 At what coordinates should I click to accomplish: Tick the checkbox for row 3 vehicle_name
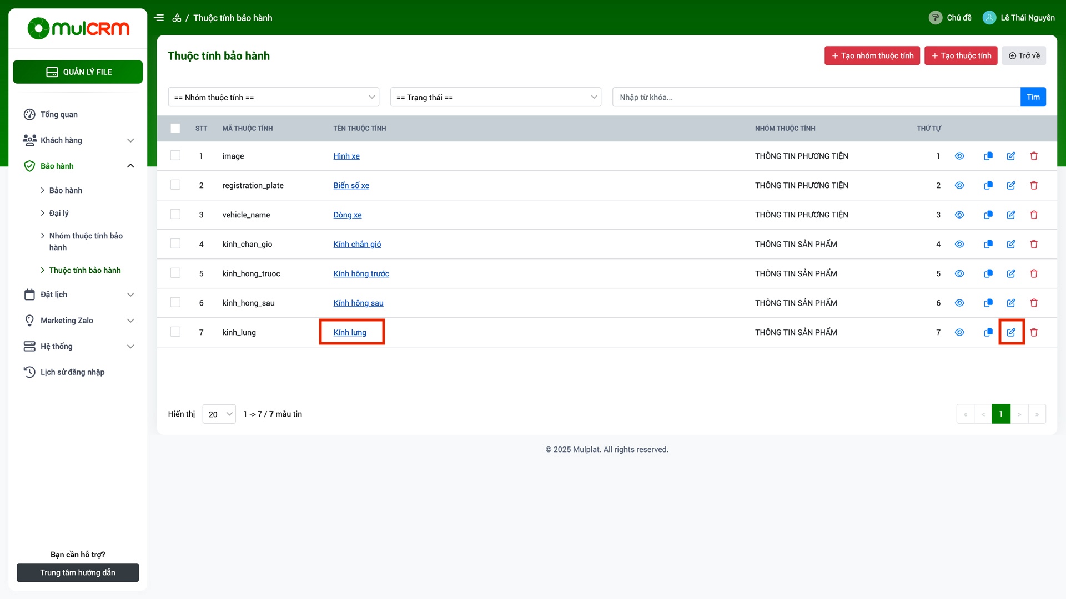point(175,215)
